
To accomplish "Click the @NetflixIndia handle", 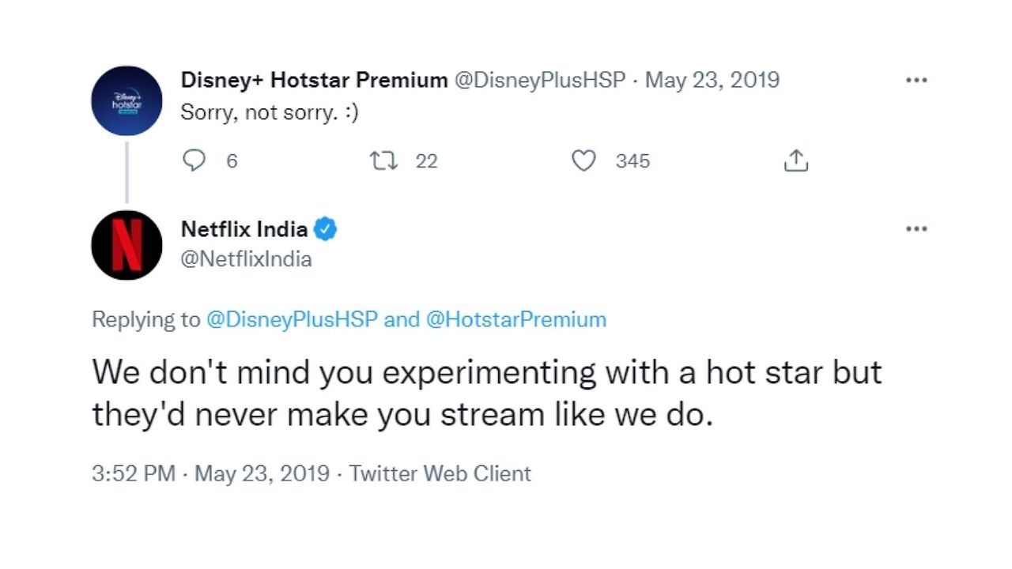I will coord(245,258).
